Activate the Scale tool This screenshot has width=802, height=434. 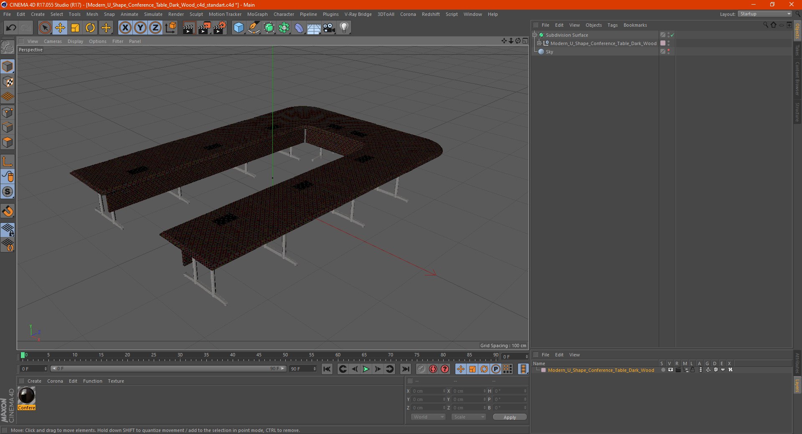pos(75,28)
